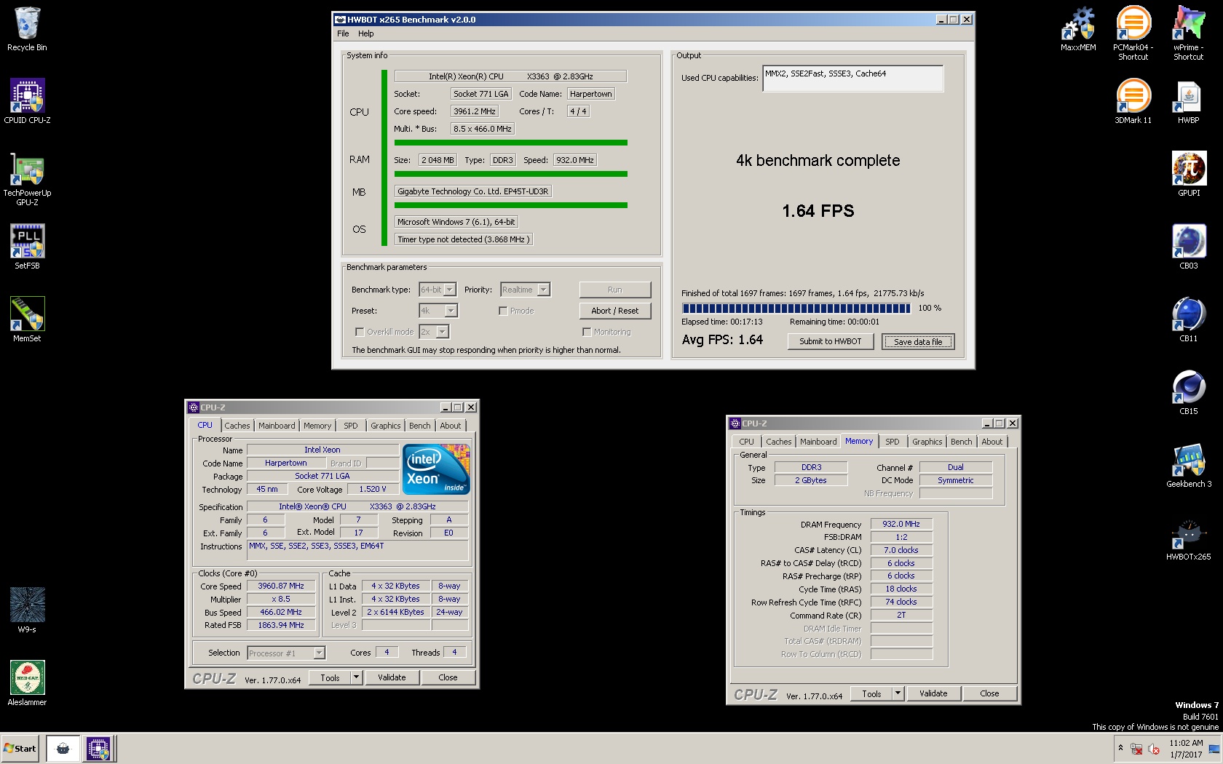Select CPU tab in right CPU-Z window
Screen dimensions: 1223x764
[746, 442]
